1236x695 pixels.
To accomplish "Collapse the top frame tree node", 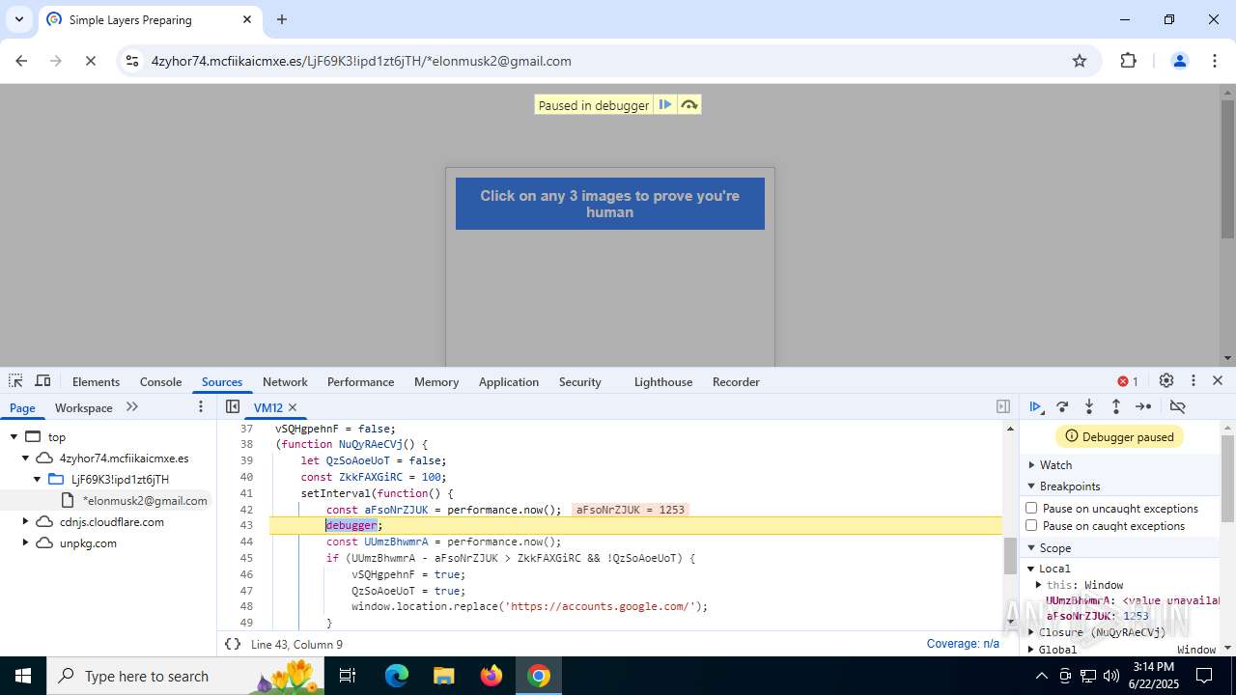I will coord(14,437).
